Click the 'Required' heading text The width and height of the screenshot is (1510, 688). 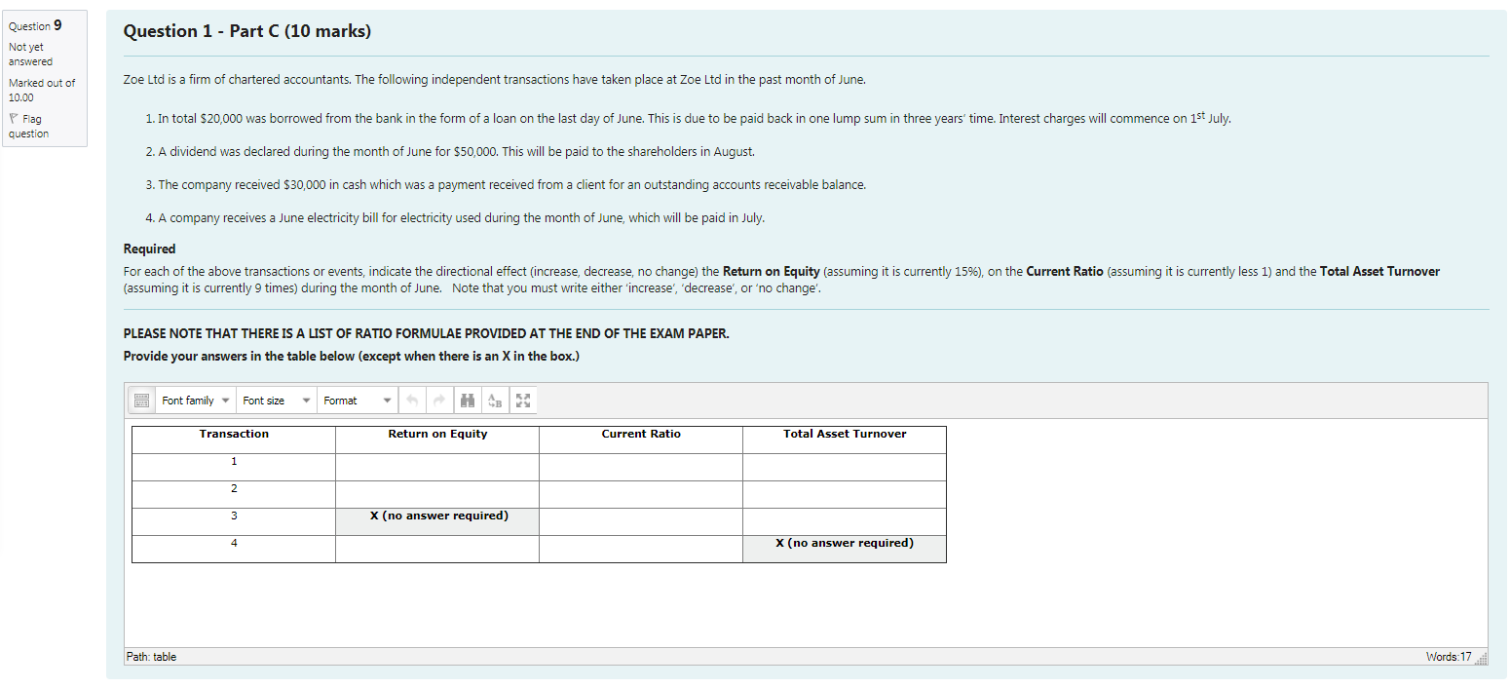point(150,249)
